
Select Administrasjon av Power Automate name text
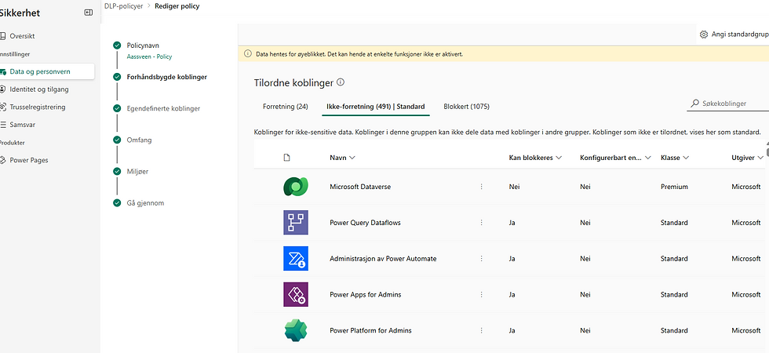(383, 258)
